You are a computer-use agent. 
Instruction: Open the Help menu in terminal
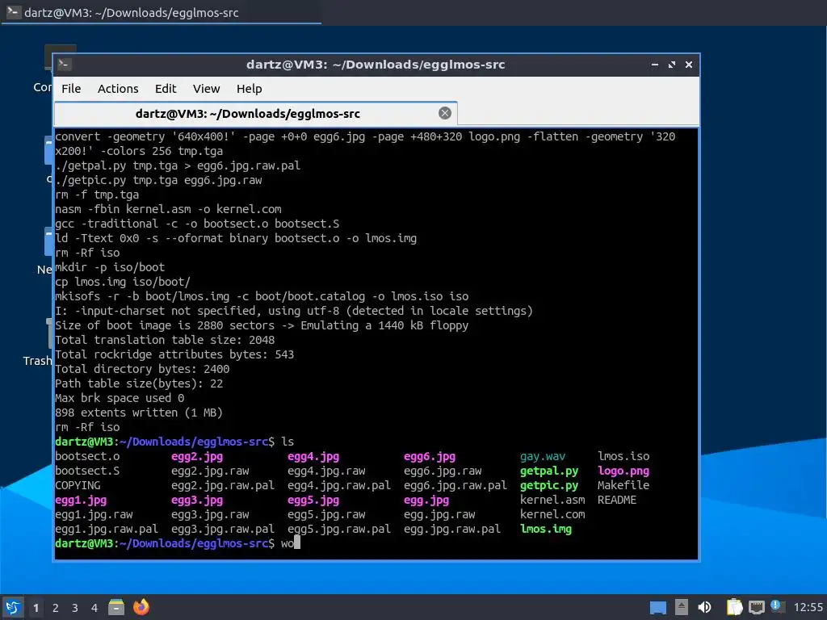pos(249,89)
